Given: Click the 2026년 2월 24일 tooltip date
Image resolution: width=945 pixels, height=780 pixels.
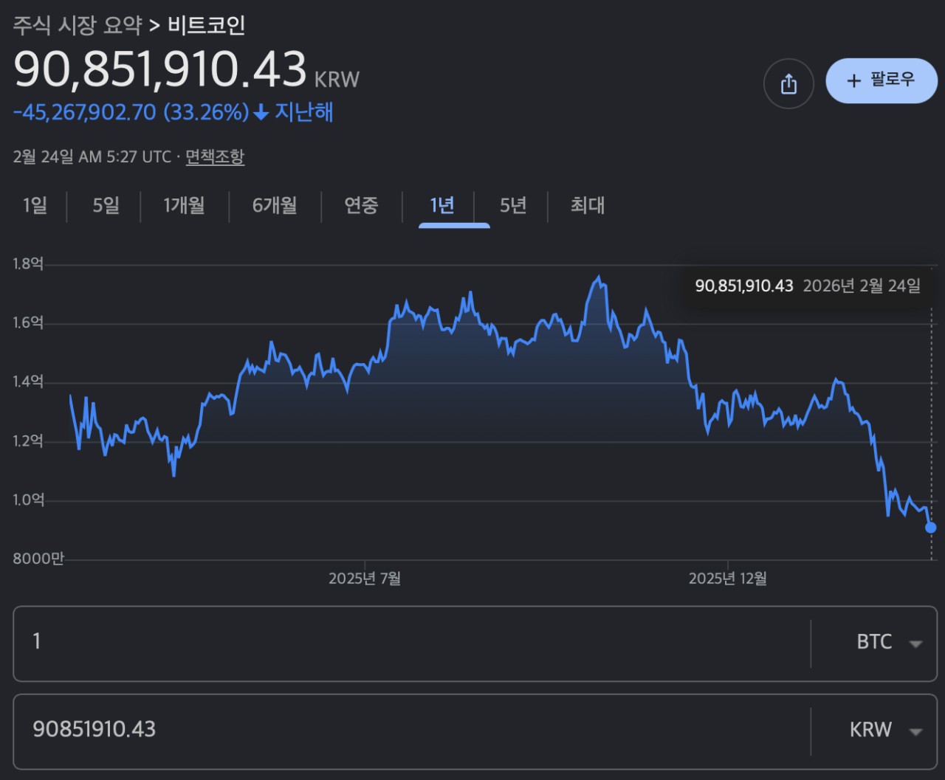Looking at the screenshot, I should 862,286.
